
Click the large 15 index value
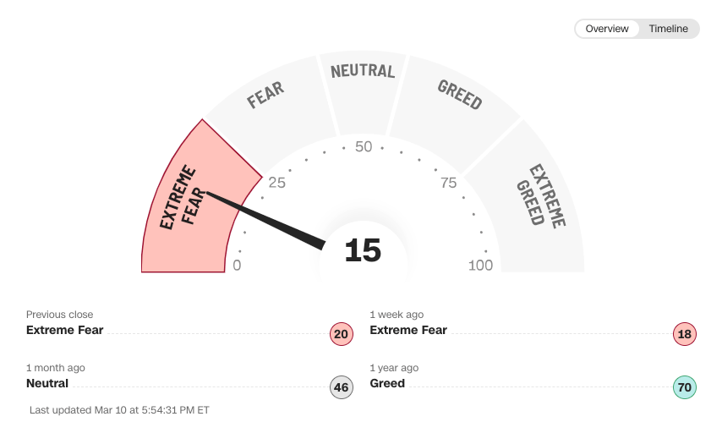[x=363, y=251]
